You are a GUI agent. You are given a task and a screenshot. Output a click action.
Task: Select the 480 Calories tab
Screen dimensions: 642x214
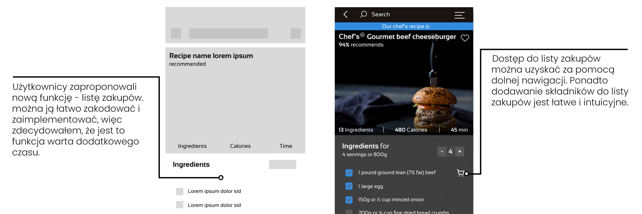pyautogui.click(x=411, y=130)
